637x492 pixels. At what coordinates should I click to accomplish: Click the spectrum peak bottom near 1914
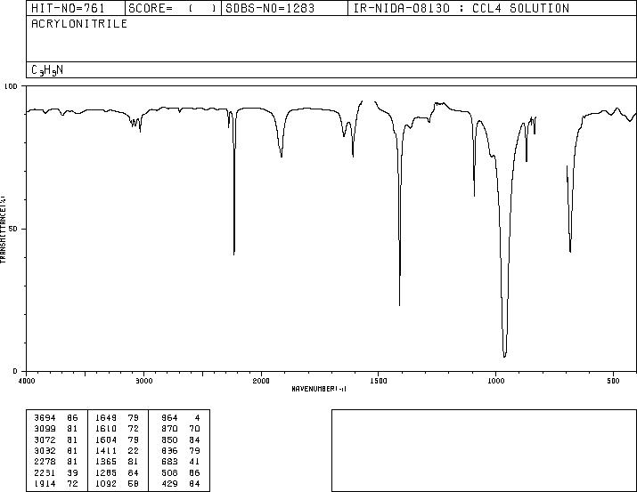[282, 157]
